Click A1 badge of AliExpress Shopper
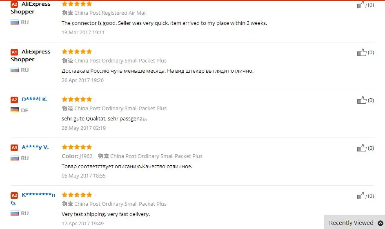 pyautogui.click(x=14, y=52)
